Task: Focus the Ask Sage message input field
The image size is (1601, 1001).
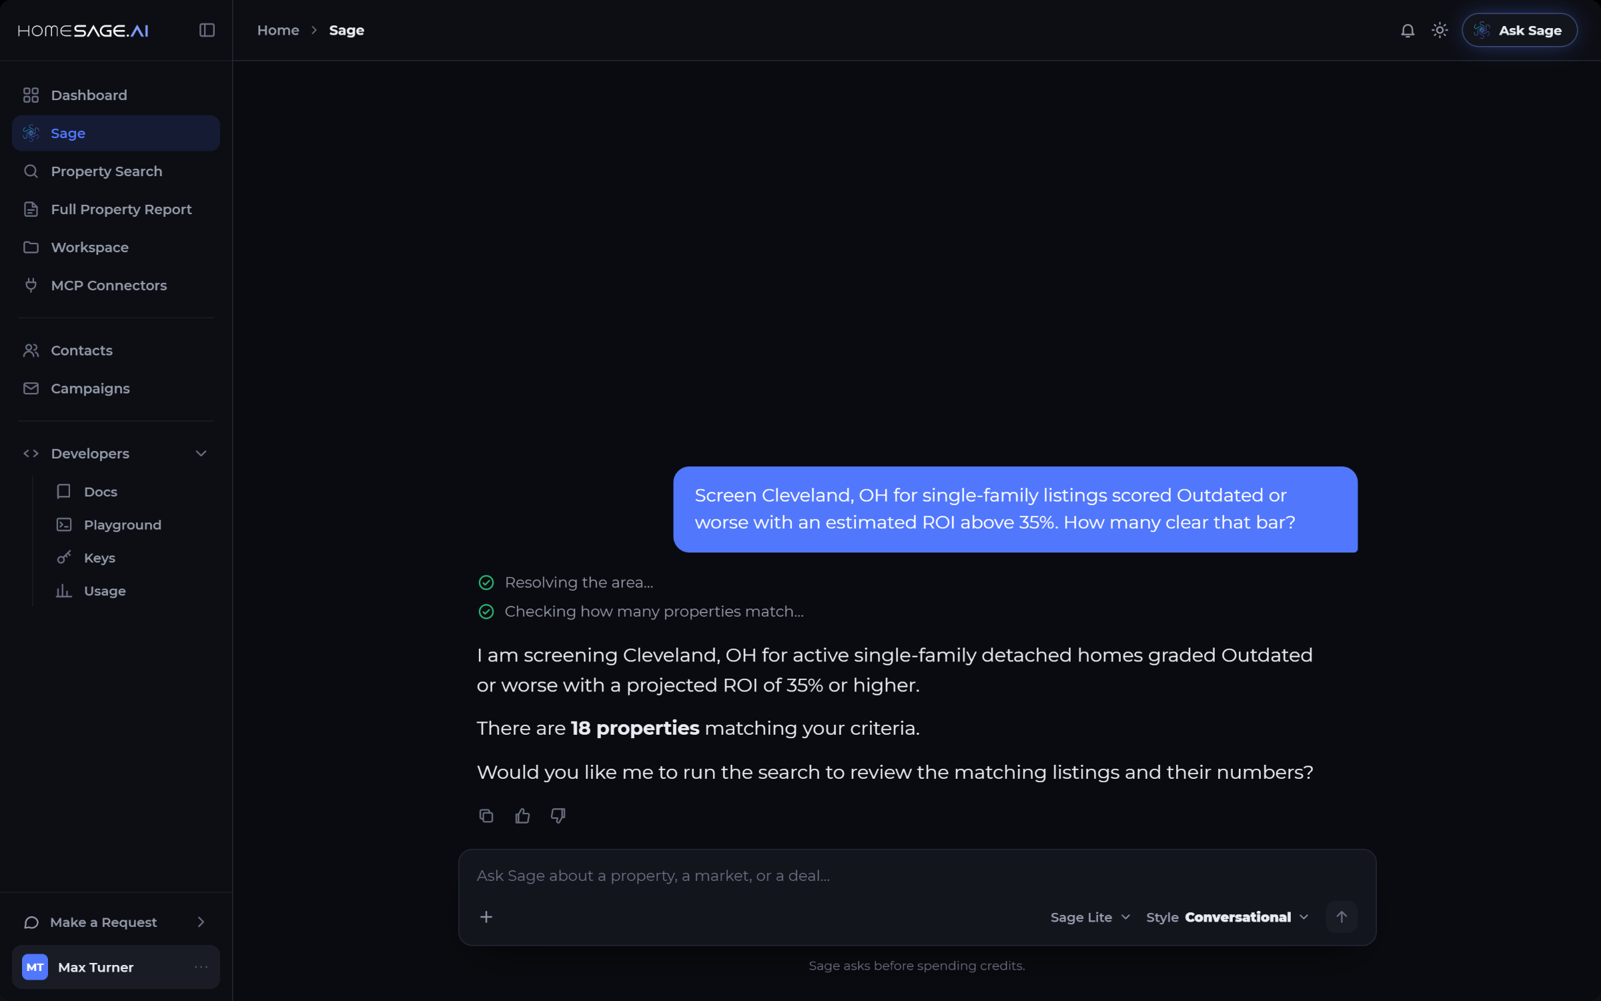Action: pos(917,876)
